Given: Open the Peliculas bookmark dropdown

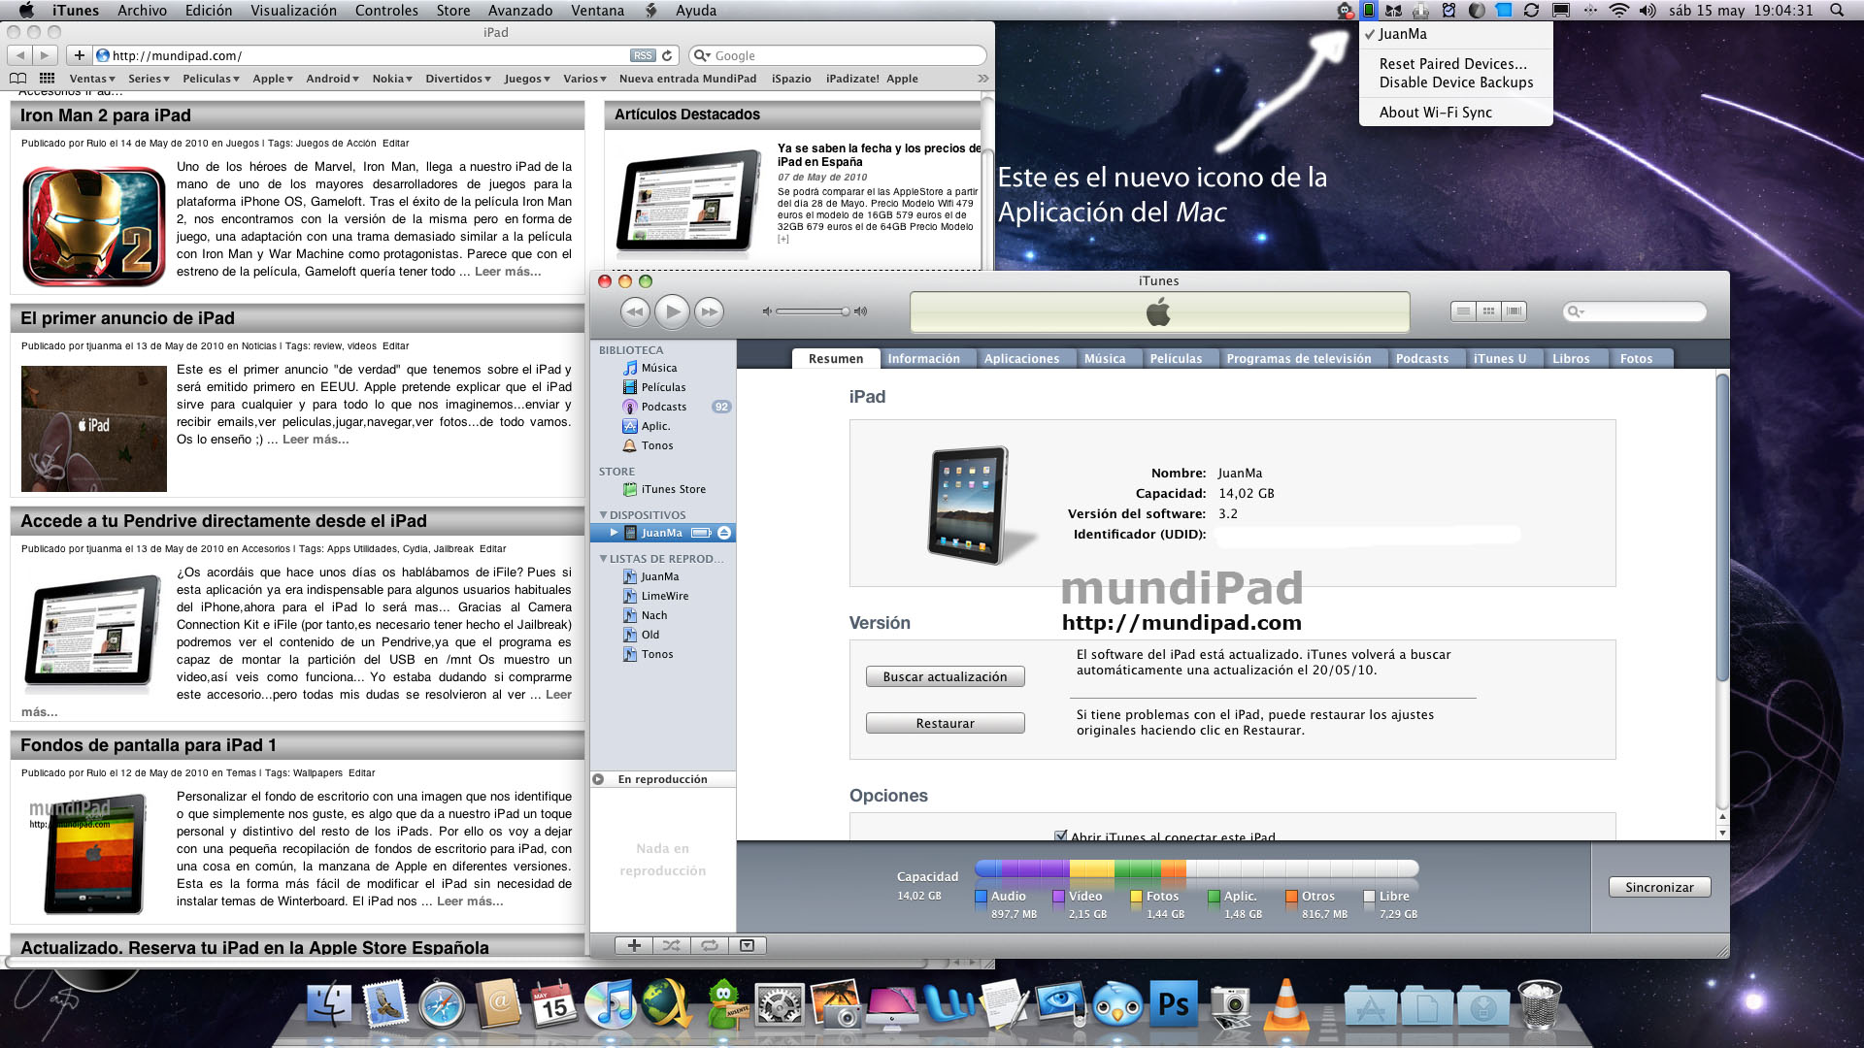Looking at the screenshot, I should (x=211, y=79).
